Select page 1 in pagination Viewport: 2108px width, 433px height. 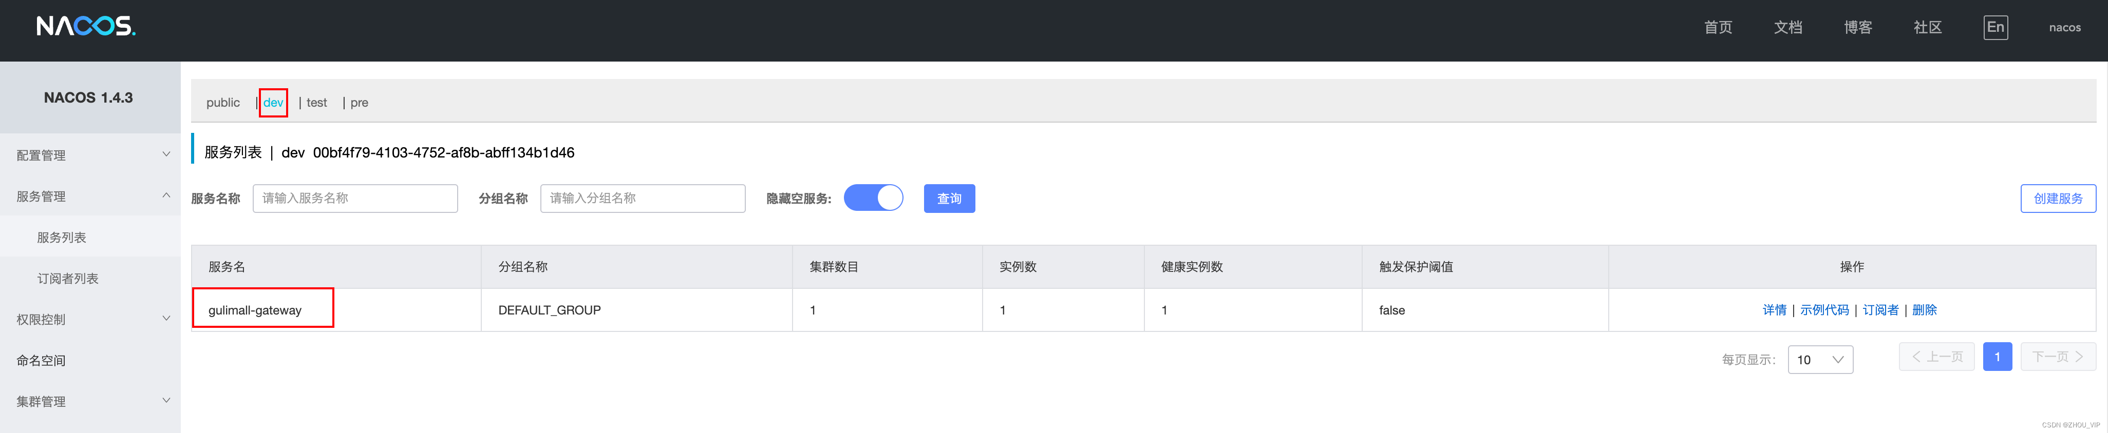pyautogui.click(x=1997, y=356)
